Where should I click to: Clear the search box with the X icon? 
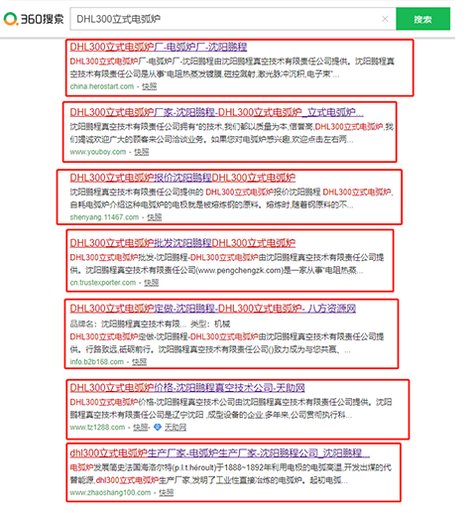pos(385,19)
